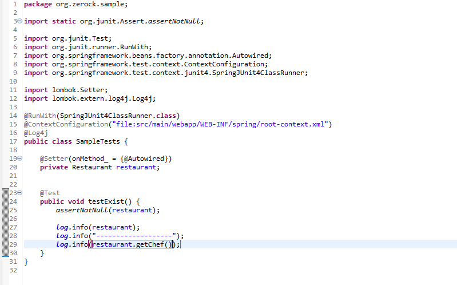Click the @Test annotation

(50, 193)
